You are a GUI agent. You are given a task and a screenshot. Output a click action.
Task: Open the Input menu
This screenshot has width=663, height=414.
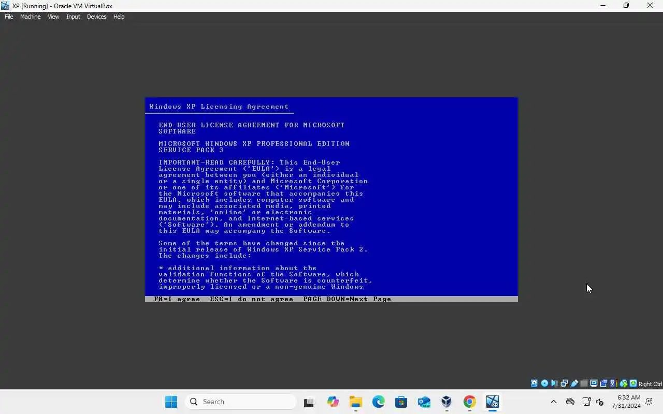73,17
